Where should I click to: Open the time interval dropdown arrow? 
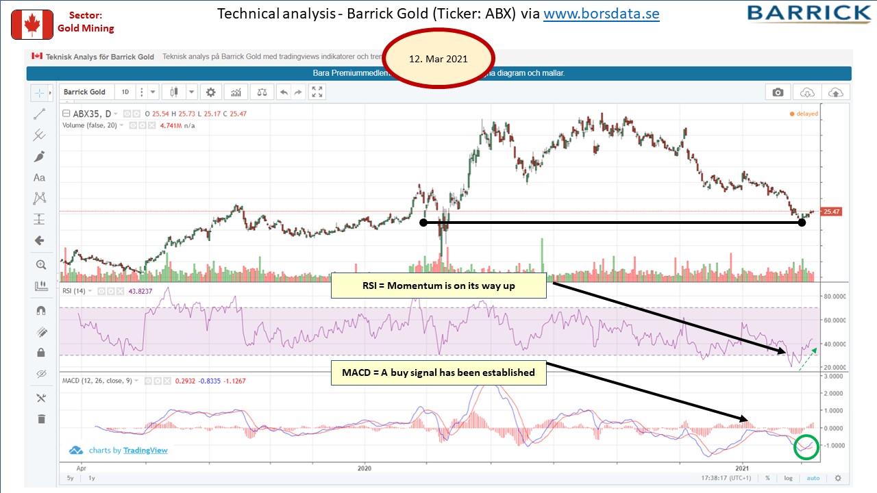153,92
